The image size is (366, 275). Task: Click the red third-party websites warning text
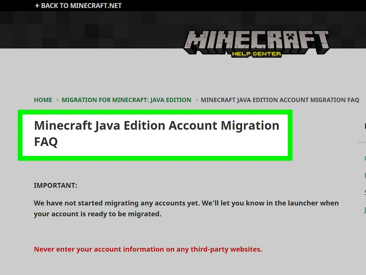(148, 249)
